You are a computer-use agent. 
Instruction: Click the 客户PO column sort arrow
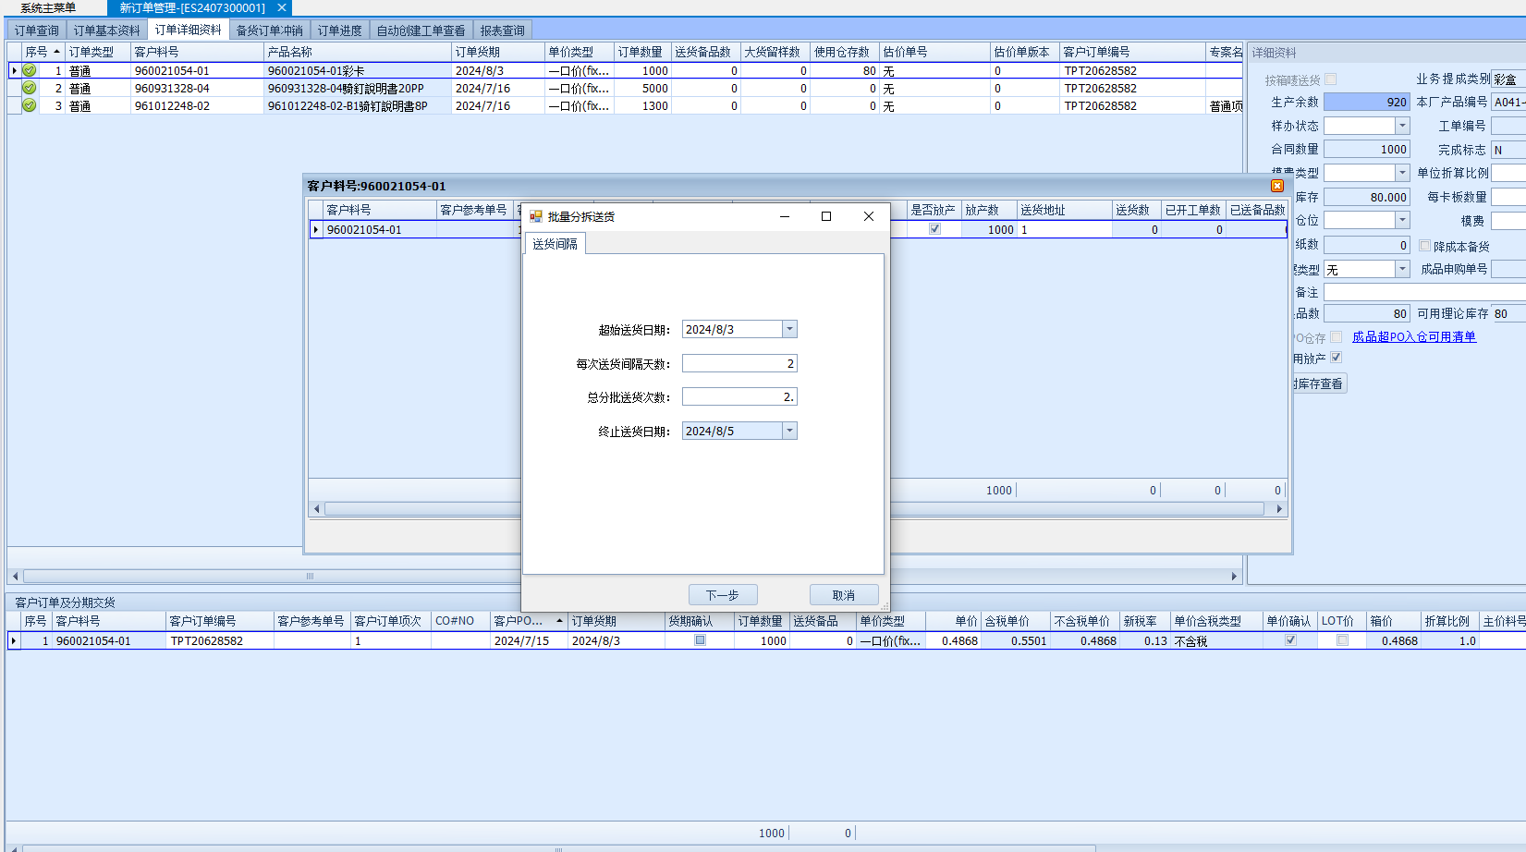tap(559, 621)
